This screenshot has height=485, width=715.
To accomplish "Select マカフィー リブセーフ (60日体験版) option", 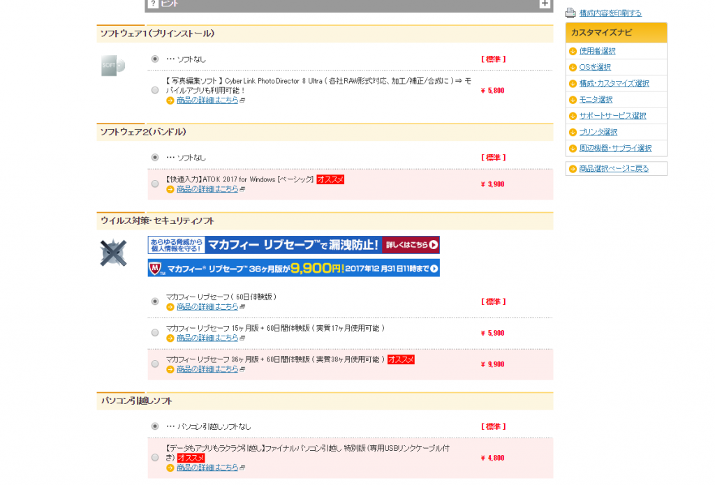I will pos(155,301).
